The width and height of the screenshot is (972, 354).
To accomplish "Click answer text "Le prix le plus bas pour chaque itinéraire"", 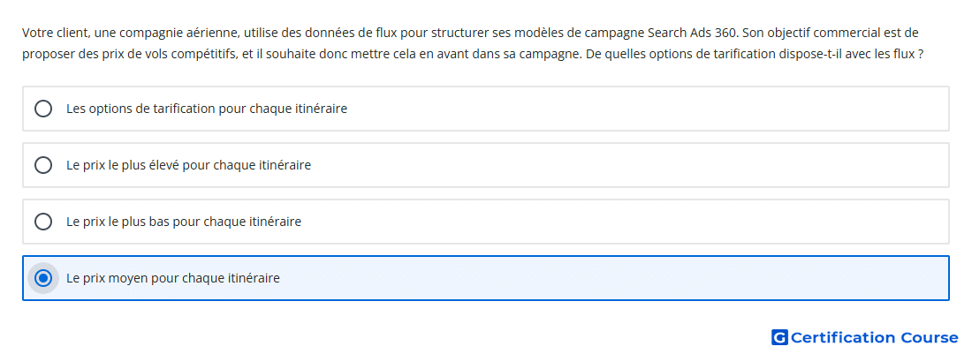I will pos(184,222).
